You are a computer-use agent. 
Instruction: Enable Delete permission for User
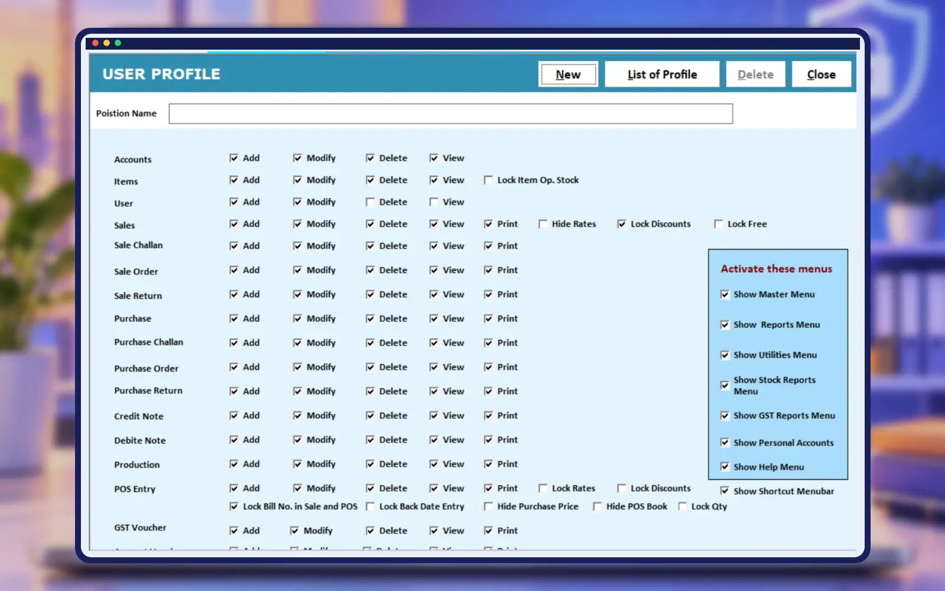tap(370, 202)
